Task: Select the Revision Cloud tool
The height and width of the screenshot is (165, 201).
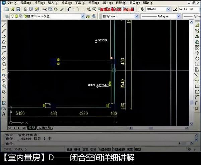Action: coord(4,64)
